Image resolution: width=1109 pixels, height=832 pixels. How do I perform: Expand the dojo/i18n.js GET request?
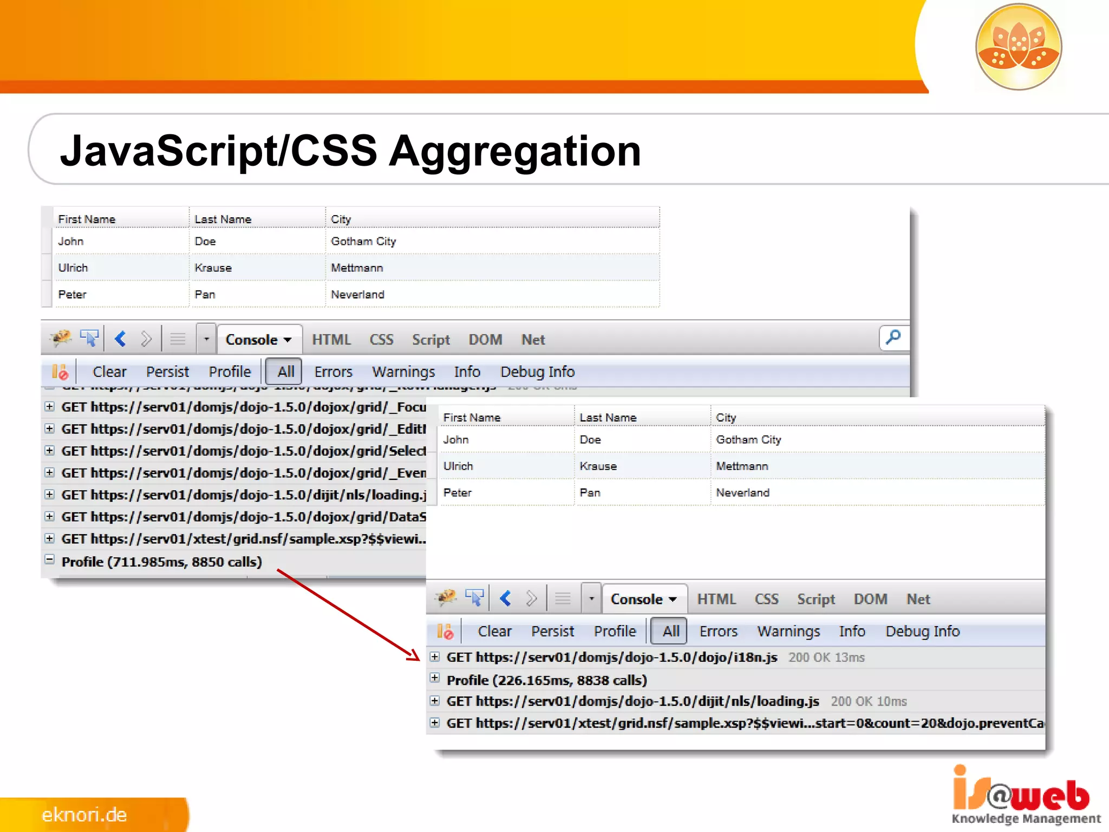tap(434, 656)
